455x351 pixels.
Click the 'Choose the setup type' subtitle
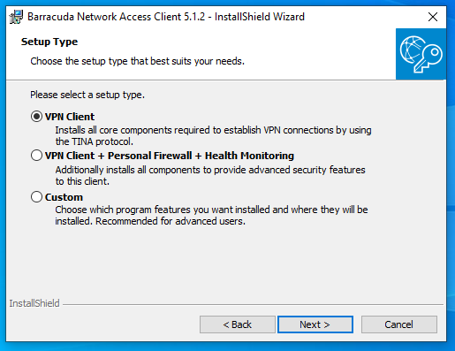tap(138, 61)
